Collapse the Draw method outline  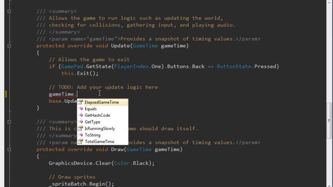(x=9, y=150)
